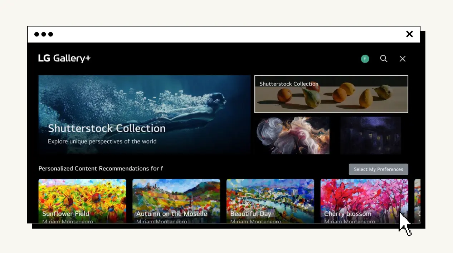Open the green 'f' profile avatar
Image resolution: width=453 pixels, height=253 pixels.
coord(365,59)
